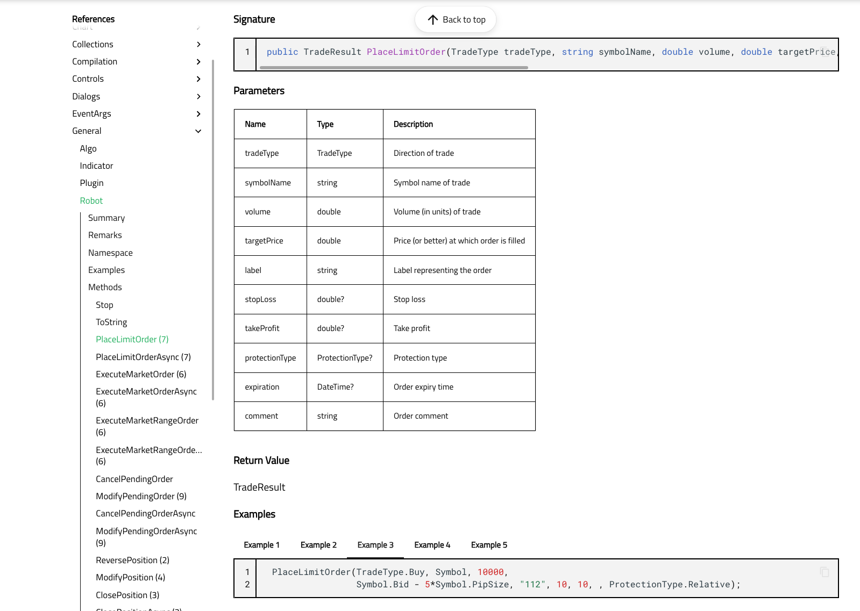This screenshot has width=860, height=611.
Task: Switch to the Example 4 tab
Action: coord(432,545)
